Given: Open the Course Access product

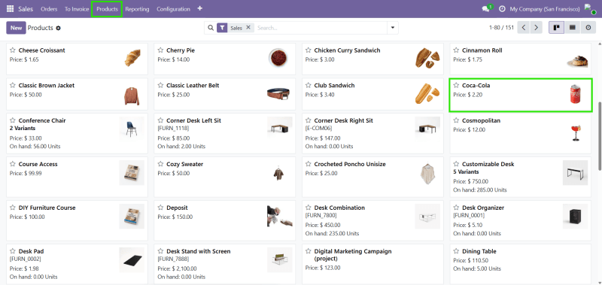Looking at the screenshot, I should [38, 164].
